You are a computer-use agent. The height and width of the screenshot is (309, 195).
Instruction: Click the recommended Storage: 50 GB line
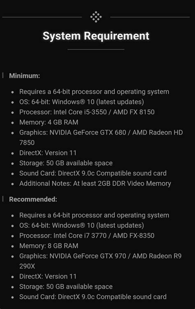click(x=66, y=286)
